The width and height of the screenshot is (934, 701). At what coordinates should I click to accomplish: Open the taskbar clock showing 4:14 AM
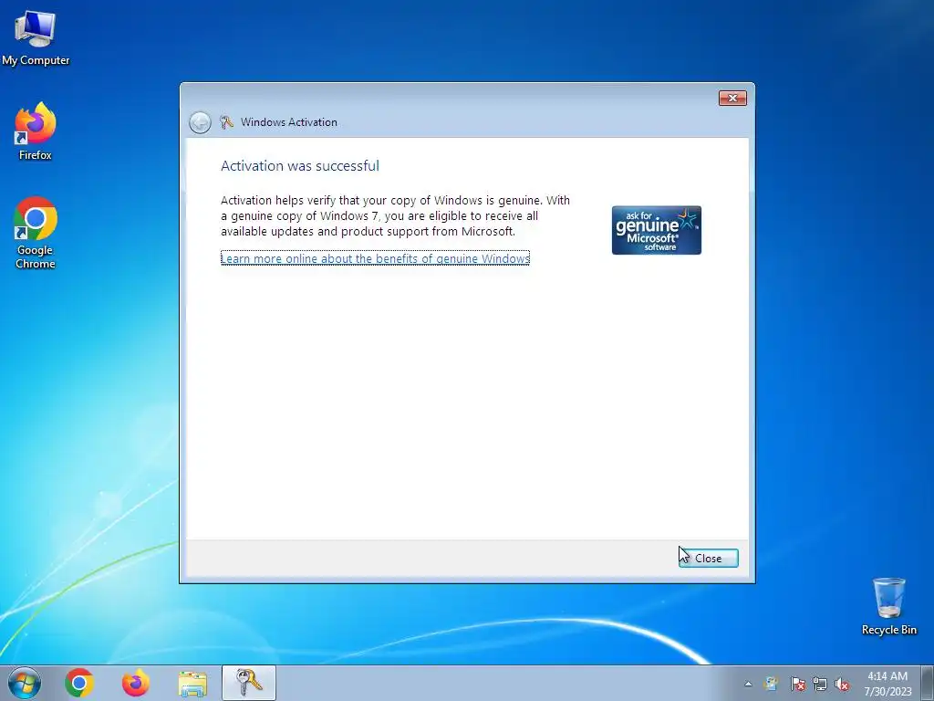click(x=887, y=684)
